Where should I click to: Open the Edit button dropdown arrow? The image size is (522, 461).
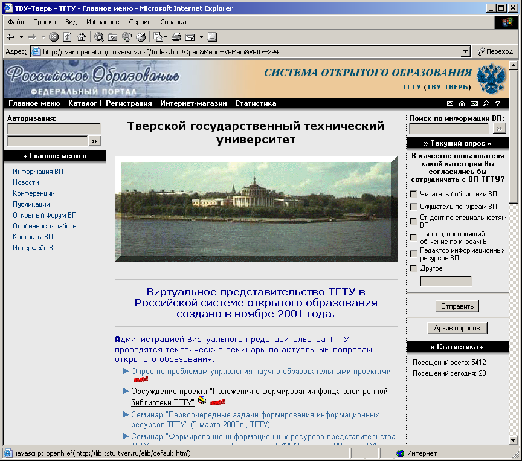pyautogui.click(x=201, y=37)
